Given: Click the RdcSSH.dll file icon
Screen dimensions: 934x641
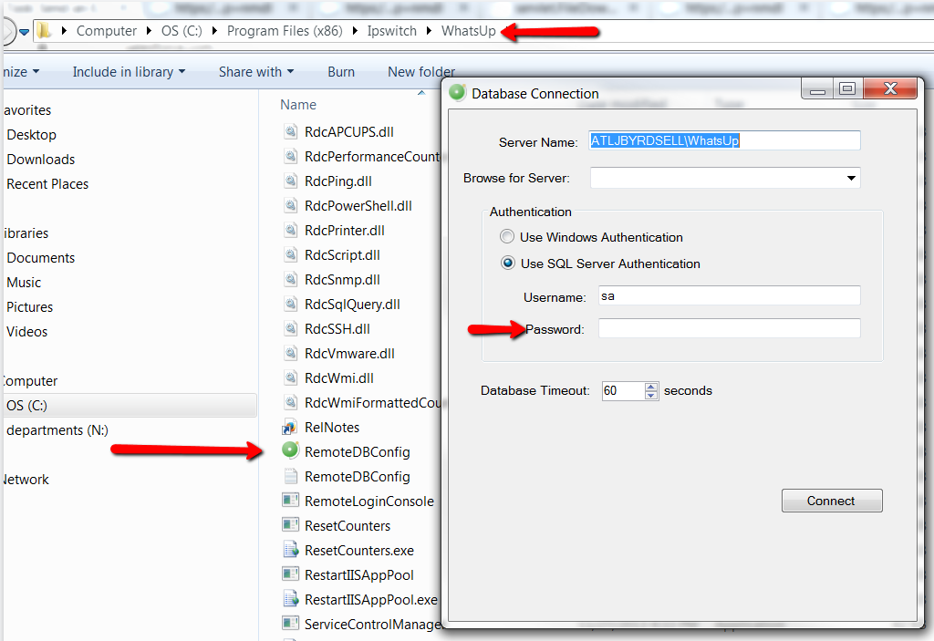Looking at the screenshot, I should coord(290,328).
